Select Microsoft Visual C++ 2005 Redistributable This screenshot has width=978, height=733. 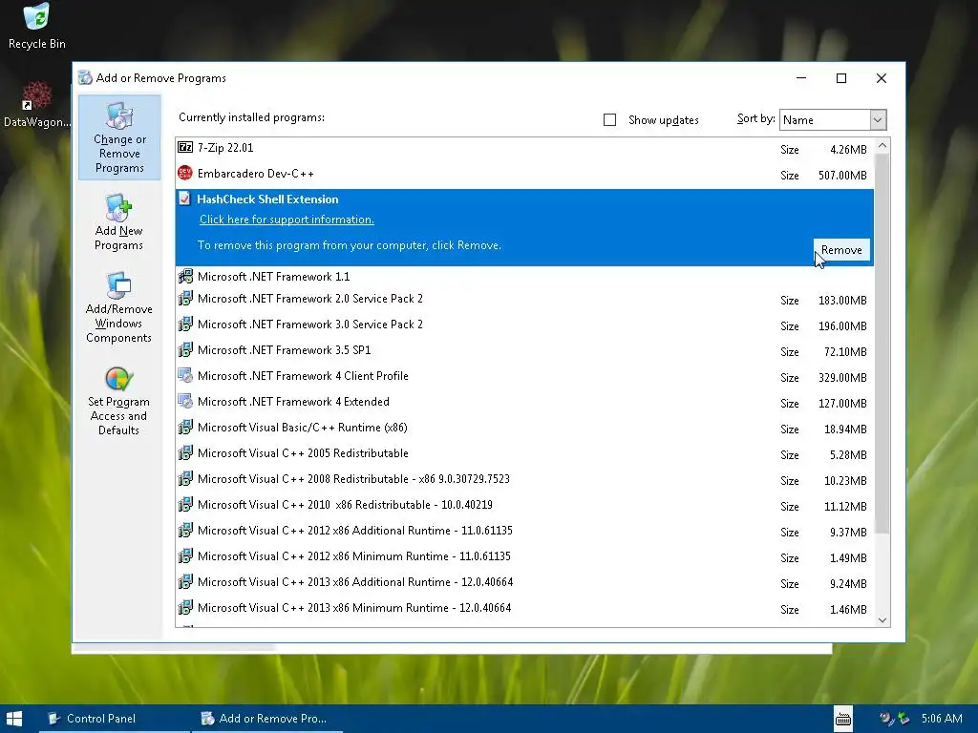coord(524,453)
